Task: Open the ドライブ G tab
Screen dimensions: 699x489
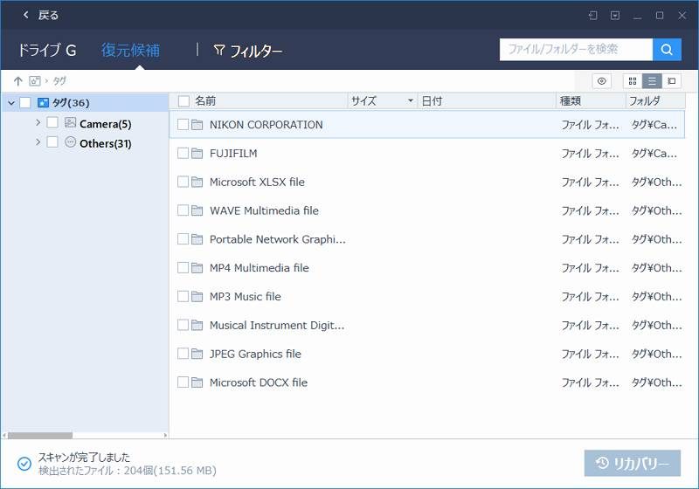Action: (x=47, y=51)
